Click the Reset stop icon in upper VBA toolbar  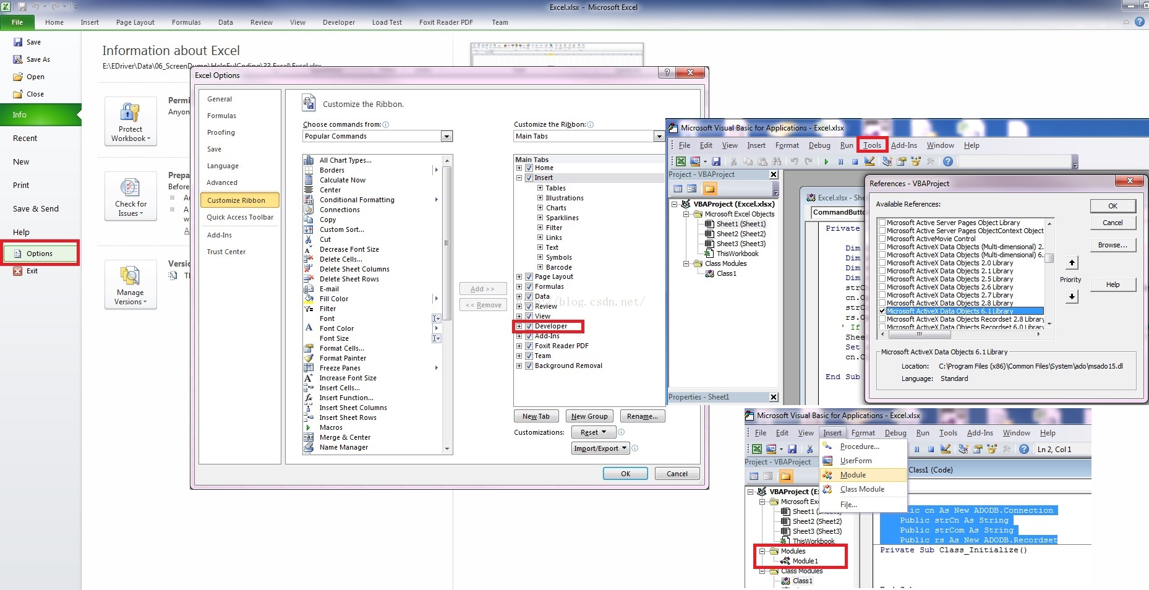pos(855,161)
